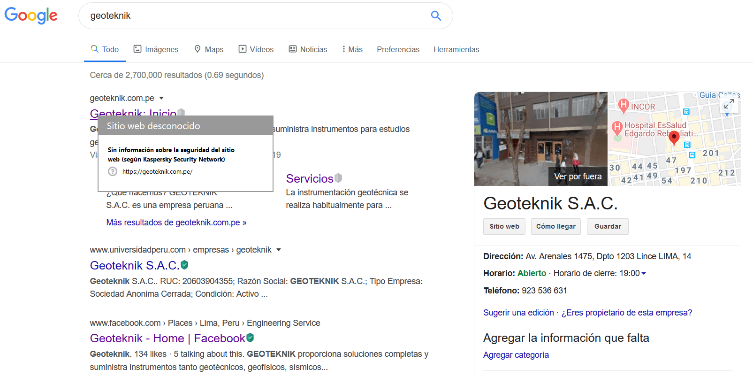753x377 pixels.
Task: Click the Sitio web button
Action: (x=504, y=226)
